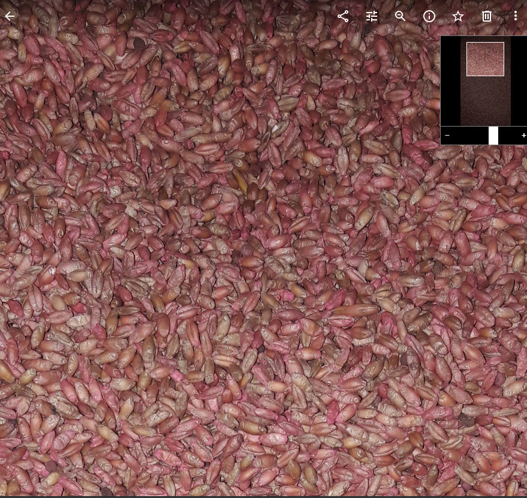Click the white zoom slider handle

(x=493, y=136)
